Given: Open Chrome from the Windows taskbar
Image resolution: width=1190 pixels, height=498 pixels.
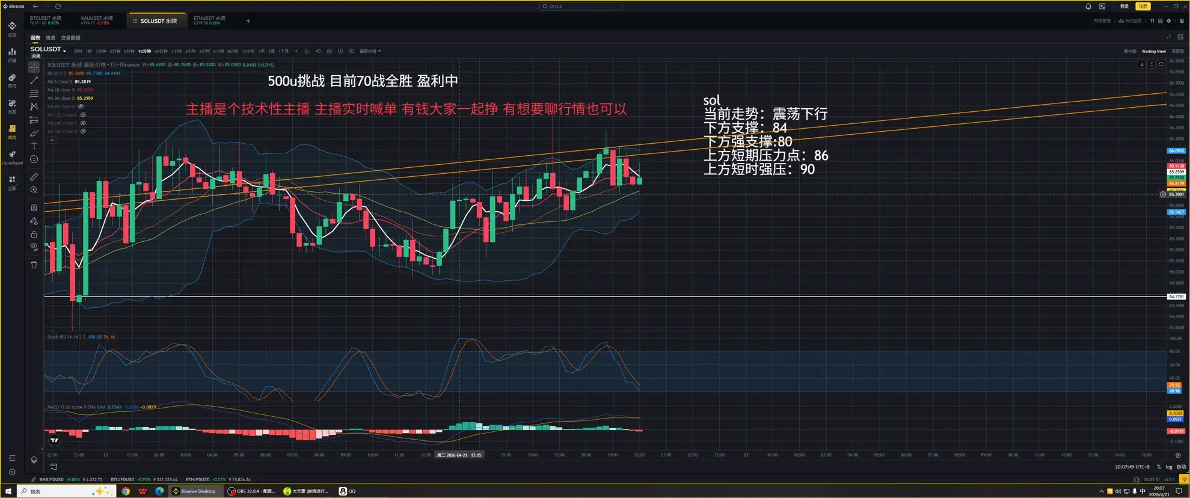Looking at the screenshot, I should pos(126,491).
